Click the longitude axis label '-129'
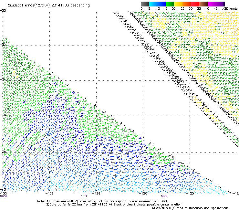 pyautogui.click(x=97, y=194)
